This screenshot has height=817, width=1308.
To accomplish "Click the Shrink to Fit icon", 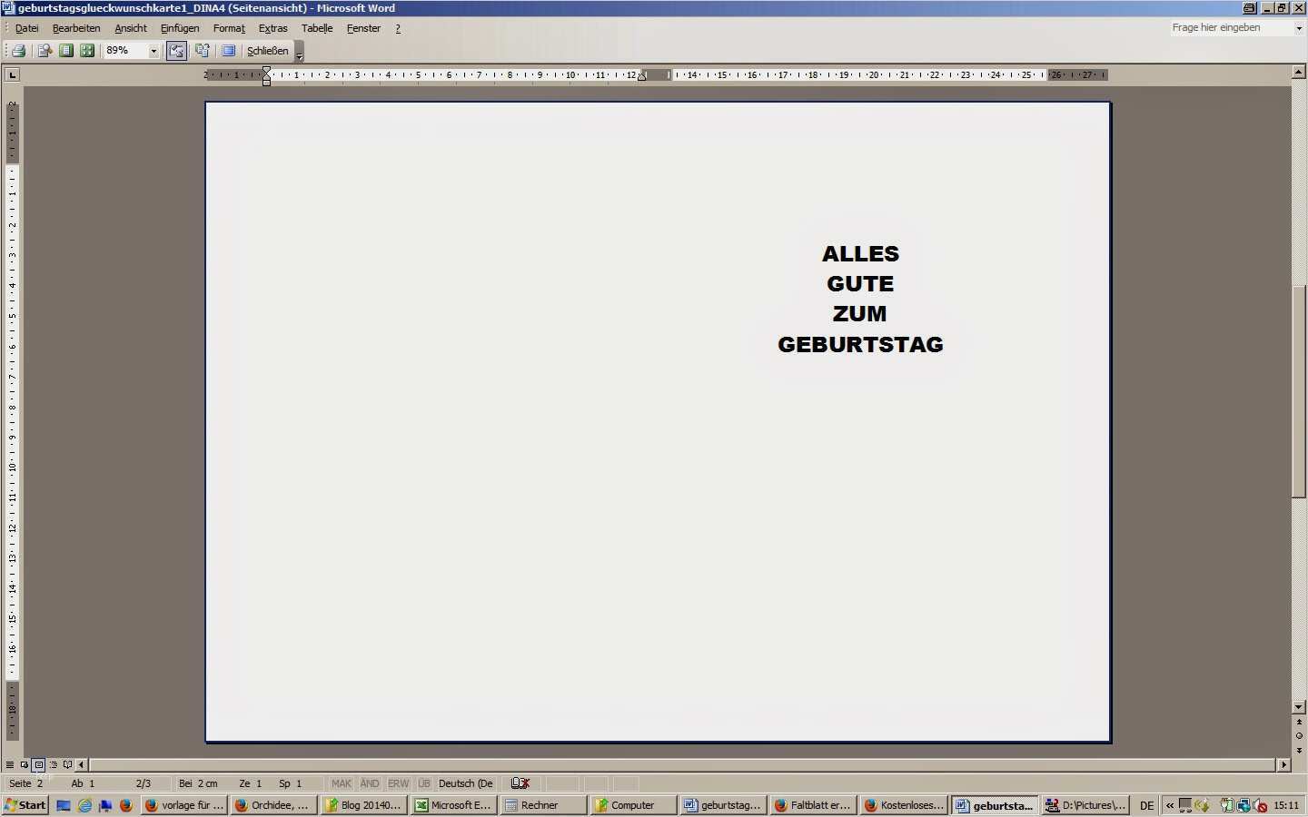I will pyautogui.click(x=203, y=51).
